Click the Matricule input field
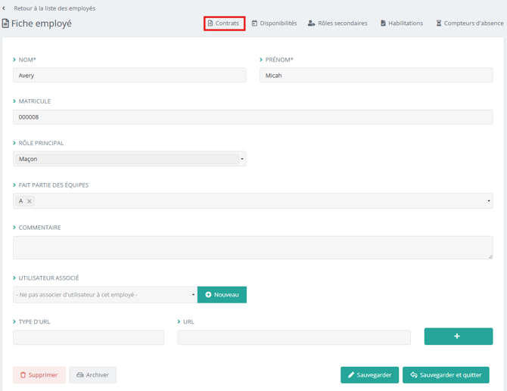The width and height of the screenshot is (507, 391). 253,117
